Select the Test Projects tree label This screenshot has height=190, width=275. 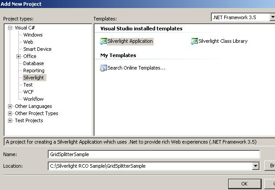tap(29, 121)
